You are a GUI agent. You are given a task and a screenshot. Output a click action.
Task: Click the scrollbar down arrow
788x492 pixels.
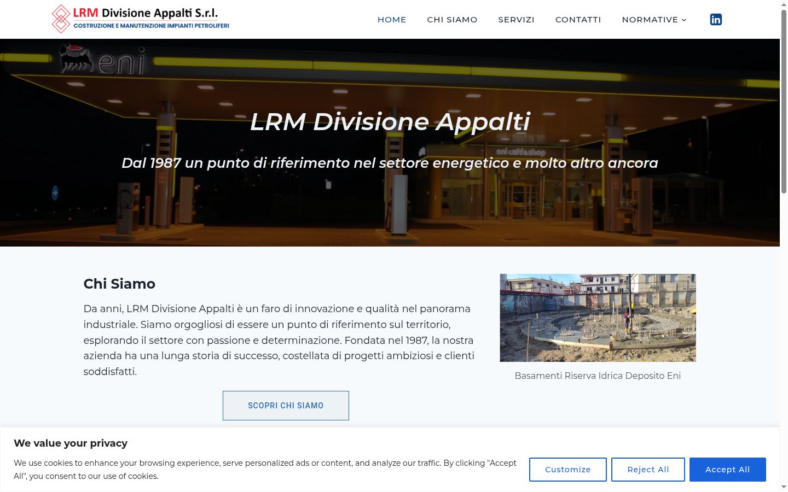point(784,487)
